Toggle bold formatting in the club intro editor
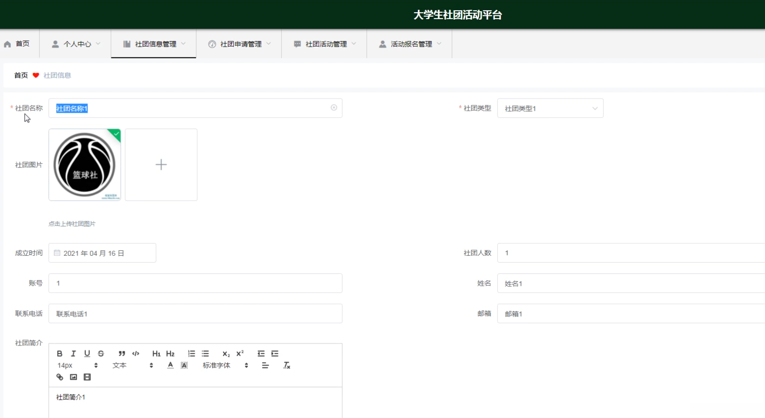765x418 pixels. (x=59, y=353)
